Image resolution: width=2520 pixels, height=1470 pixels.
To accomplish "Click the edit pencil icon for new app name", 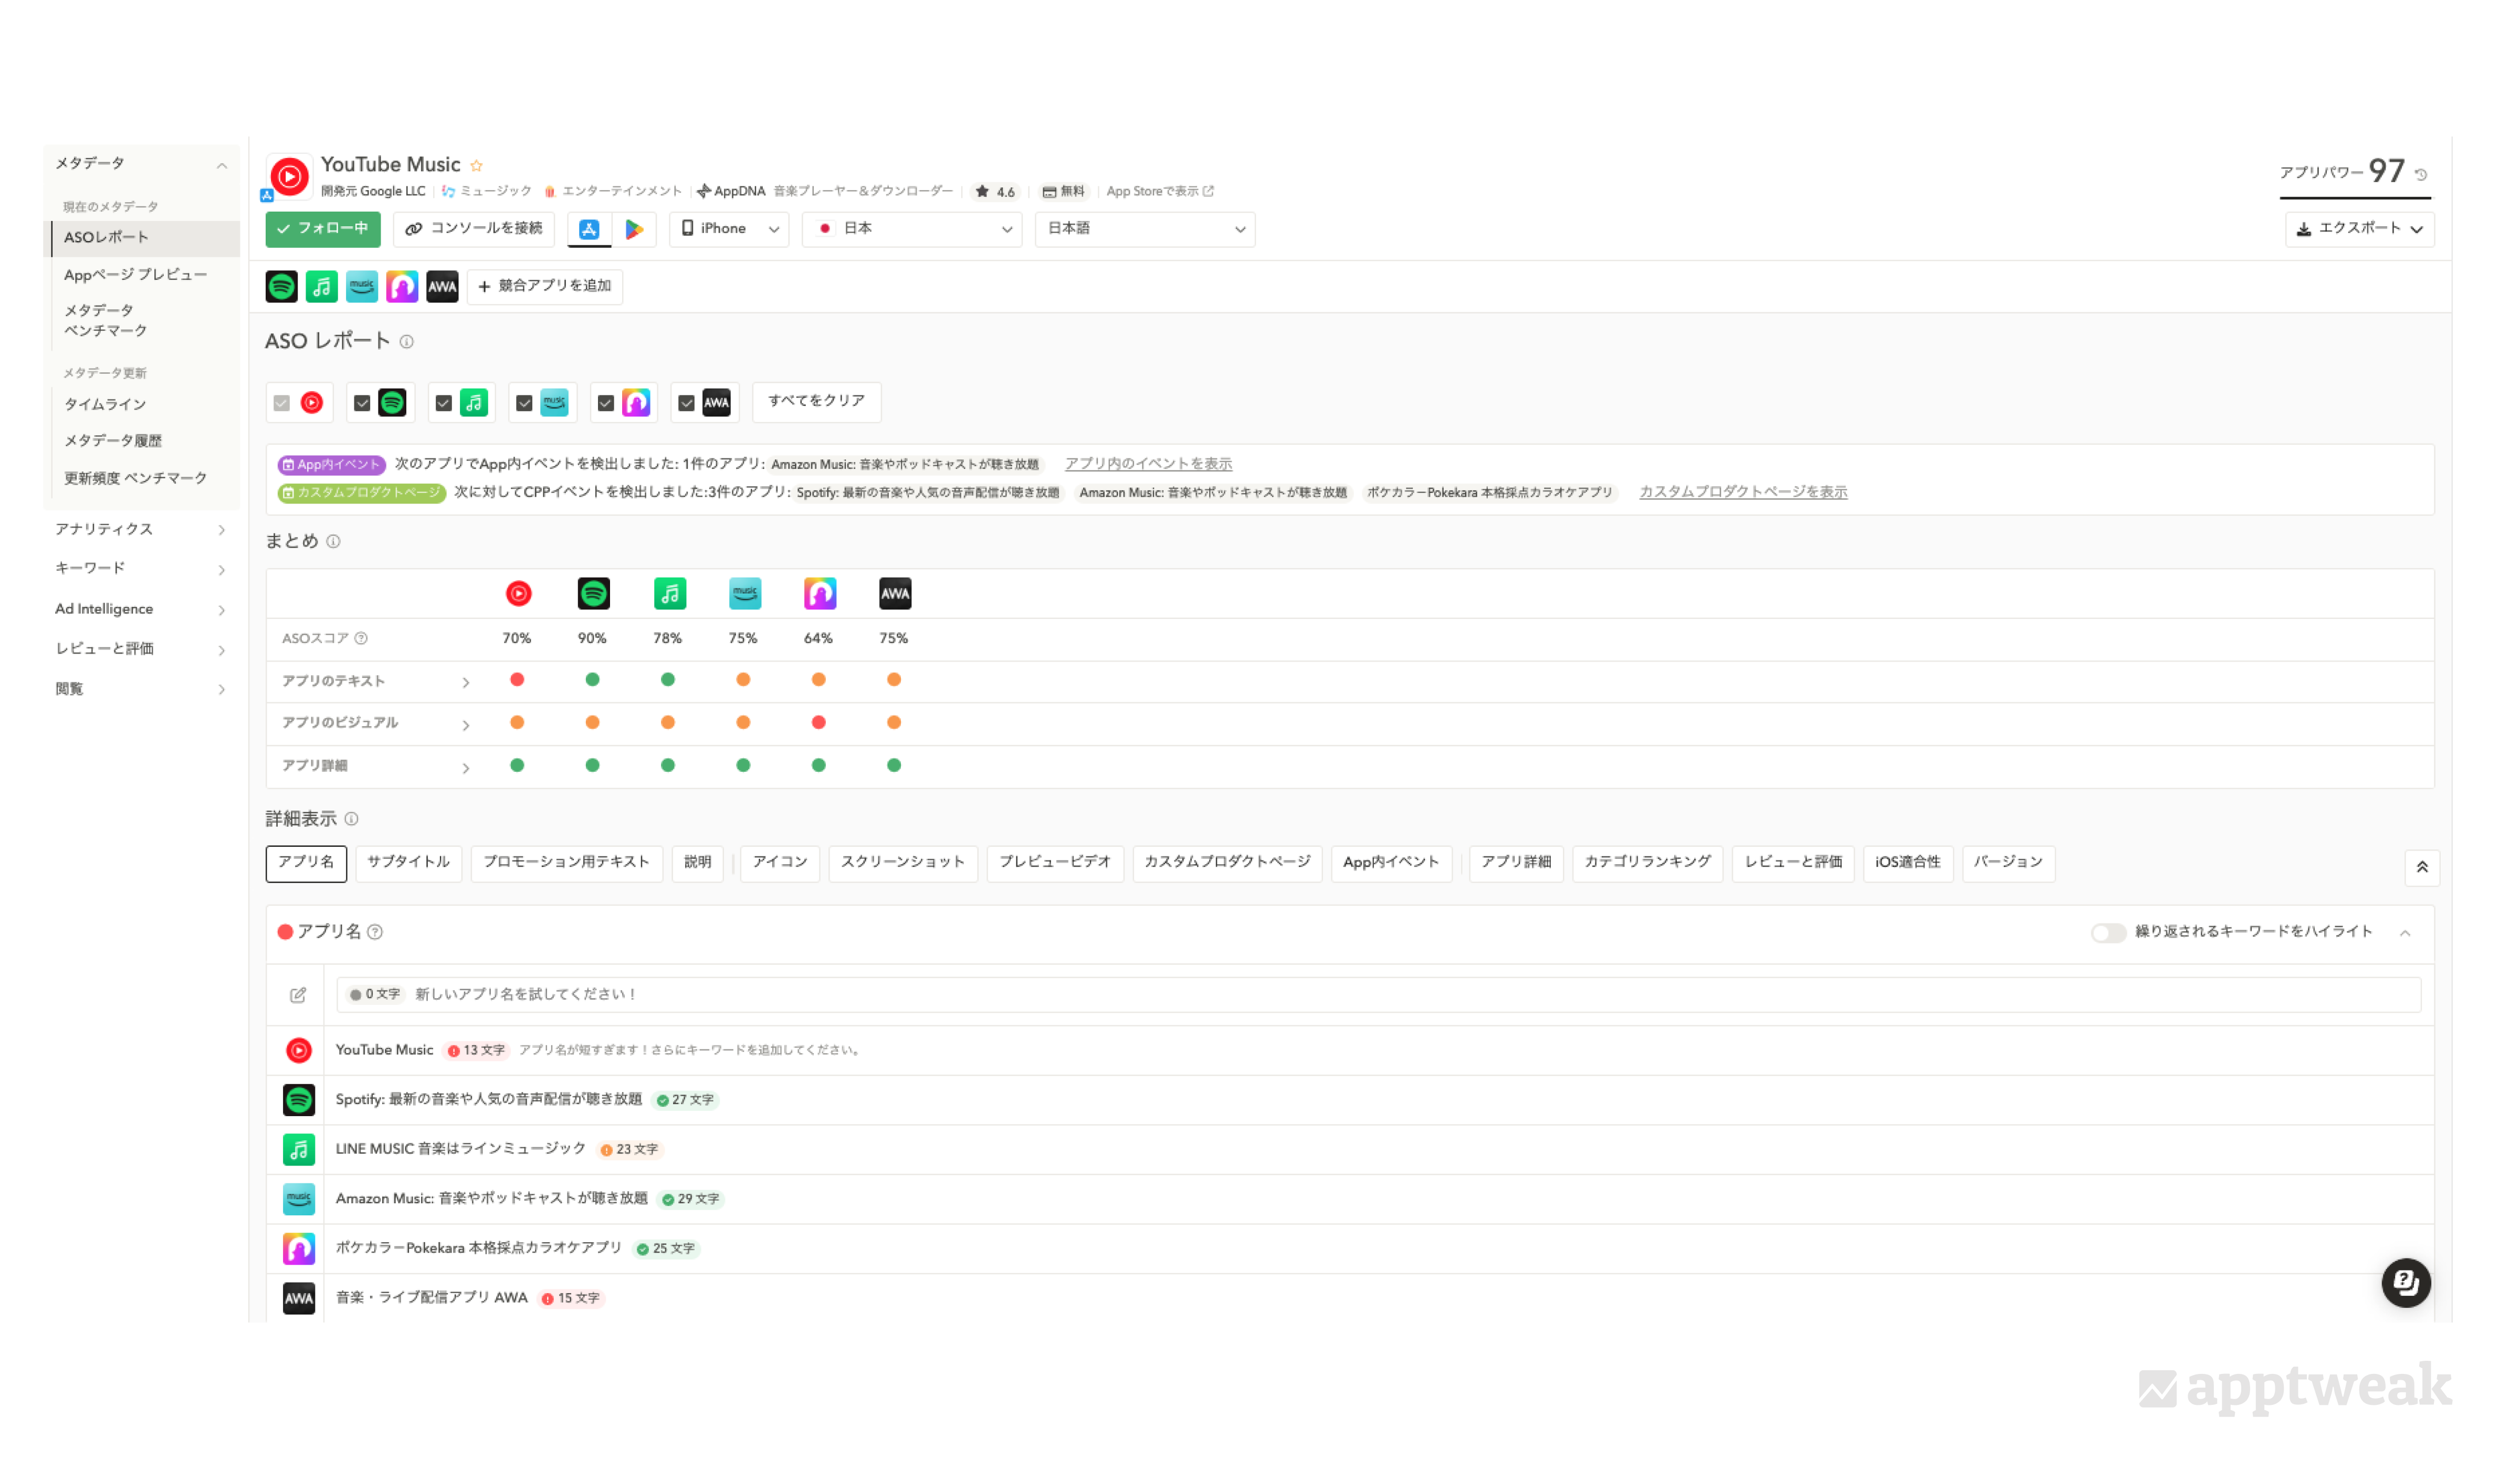I will coord(298,995).
